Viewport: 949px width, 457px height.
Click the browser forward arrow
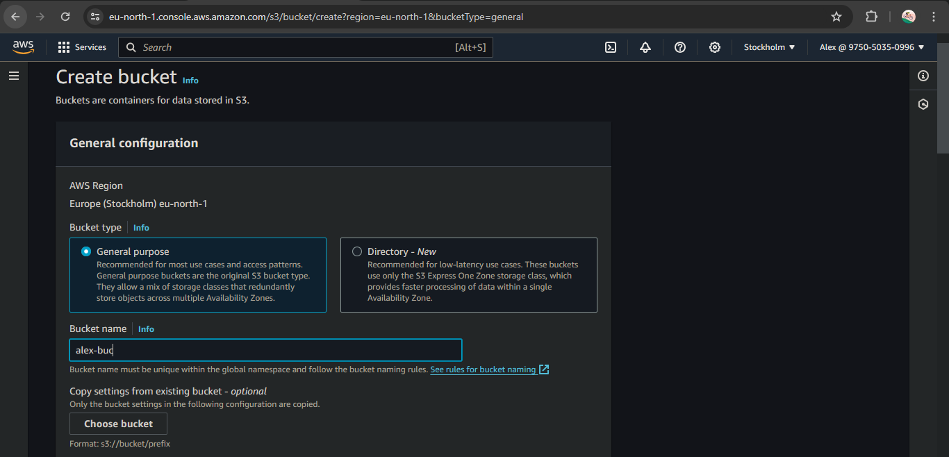click(x=40, y=17)
